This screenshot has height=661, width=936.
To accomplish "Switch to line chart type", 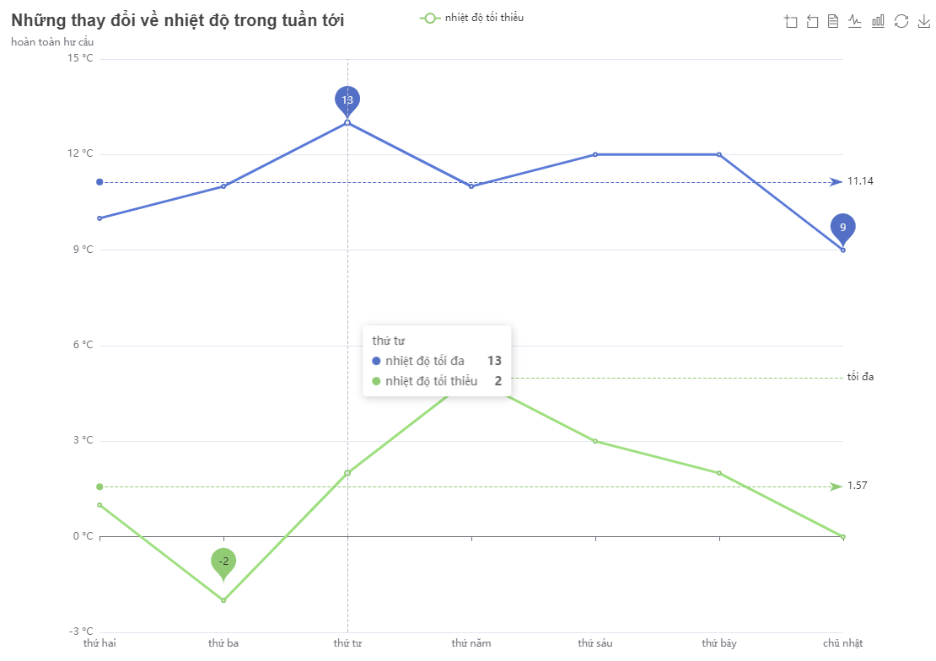I will click(855, 22).
